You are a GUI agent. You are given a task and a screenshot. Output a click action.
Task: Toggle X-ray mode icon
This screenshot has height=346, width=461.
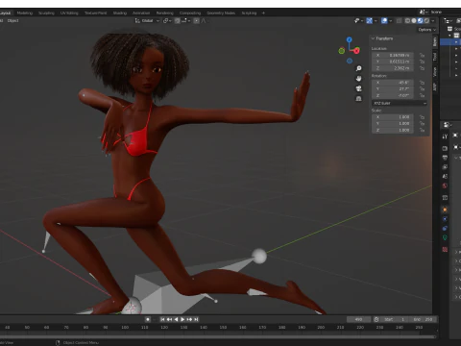point(399,20)
